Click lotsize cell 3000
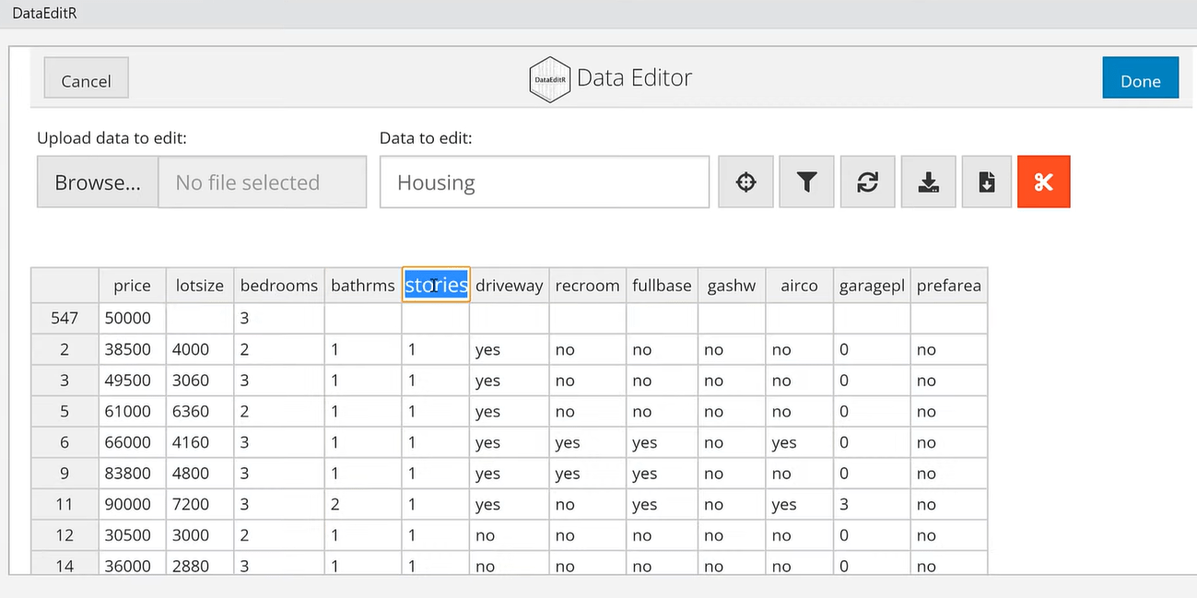Viewport: 1197px width, 598px height. (200, 535)
